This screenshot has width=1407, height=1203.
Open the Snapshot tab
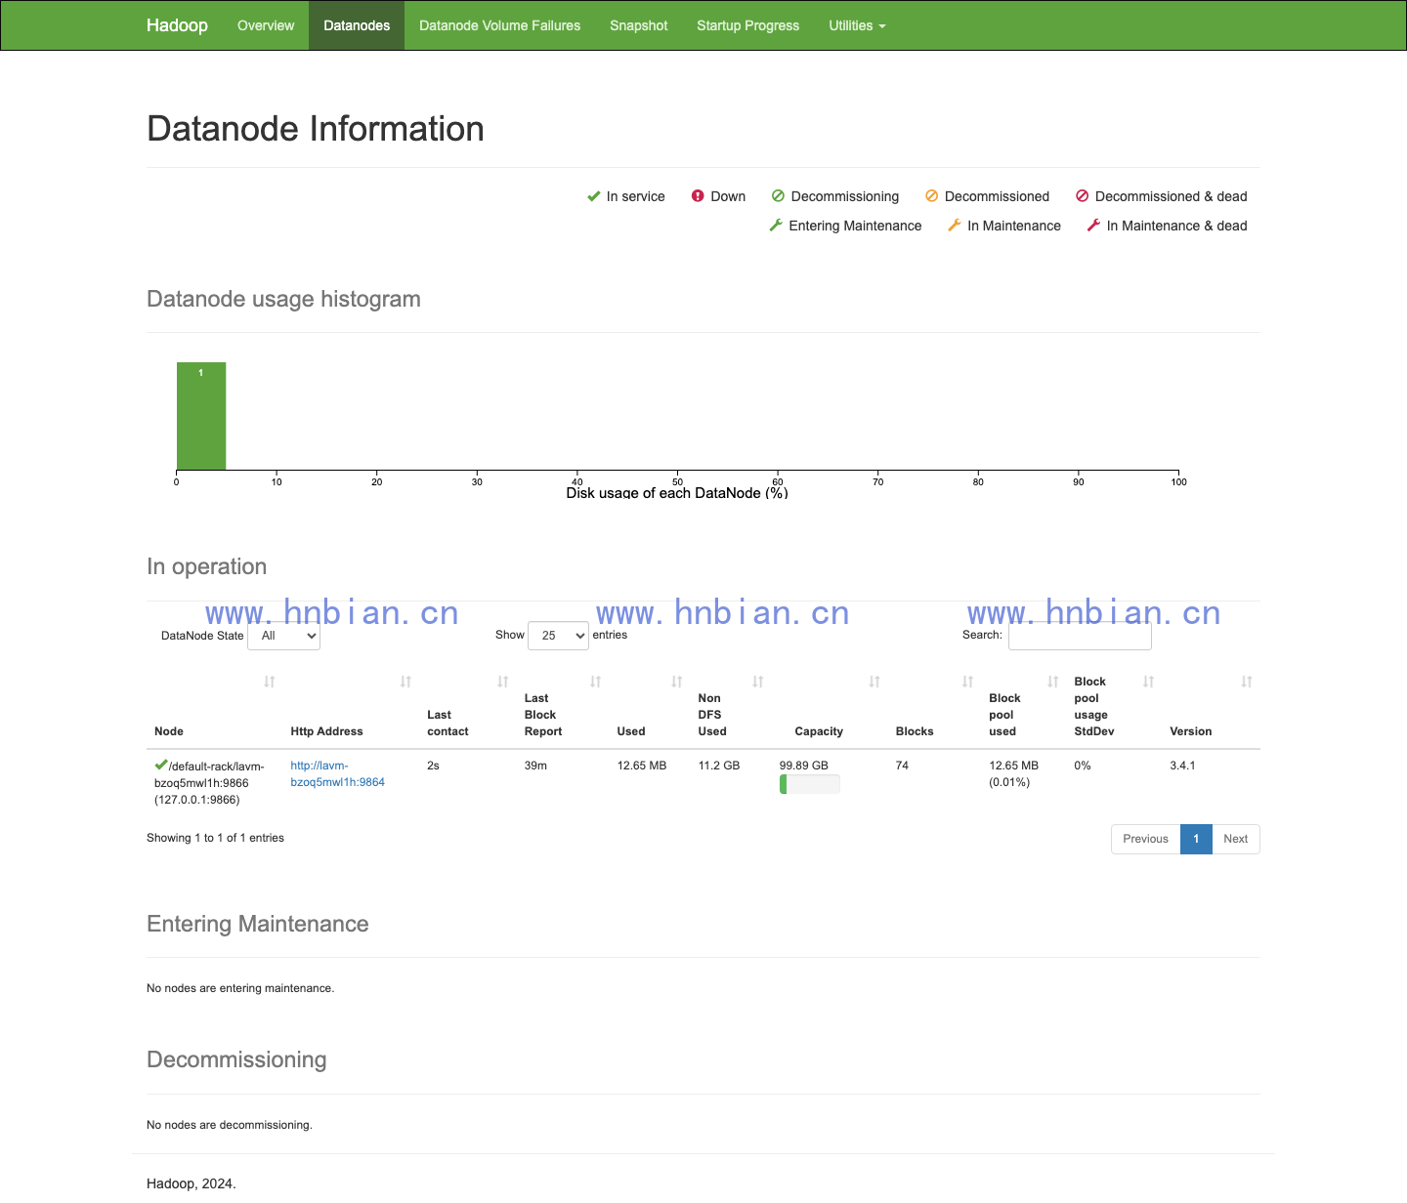tap(639, 25)
